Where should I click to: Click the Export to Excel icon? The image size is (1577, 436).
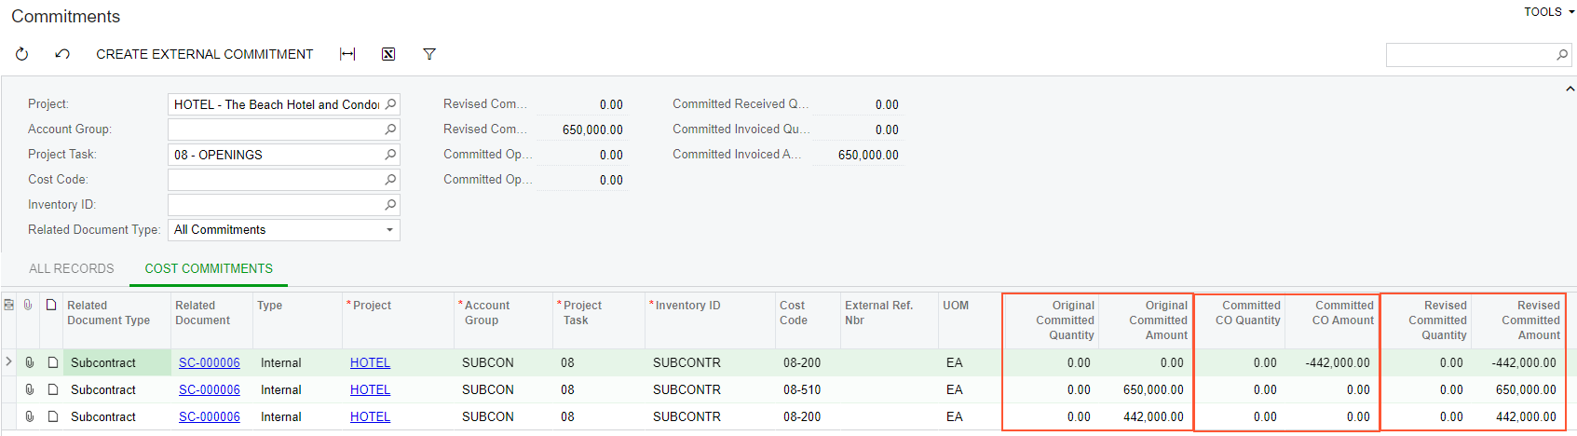(388, 54)
